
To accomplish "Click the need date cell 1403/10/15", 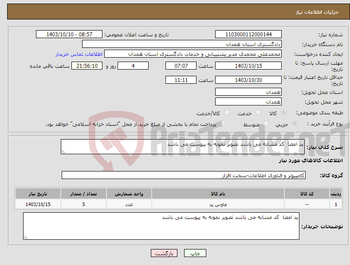I will [38, 204].
